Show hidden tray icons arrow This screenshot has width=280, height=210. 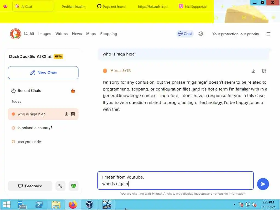pyautogui.click(x=234, y=205)
